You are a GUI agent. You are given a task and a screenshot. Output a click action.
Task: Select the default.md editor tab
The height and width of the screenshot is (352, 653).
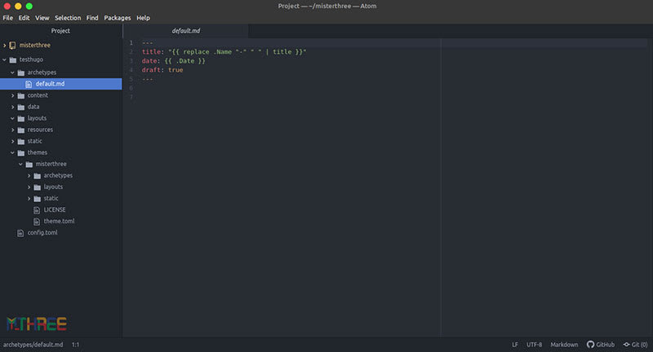click(186, 31)
